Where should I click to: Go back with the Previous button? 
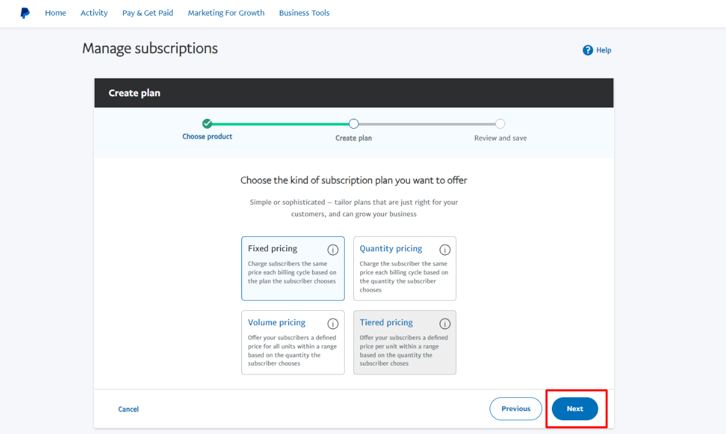coord(516,409)
